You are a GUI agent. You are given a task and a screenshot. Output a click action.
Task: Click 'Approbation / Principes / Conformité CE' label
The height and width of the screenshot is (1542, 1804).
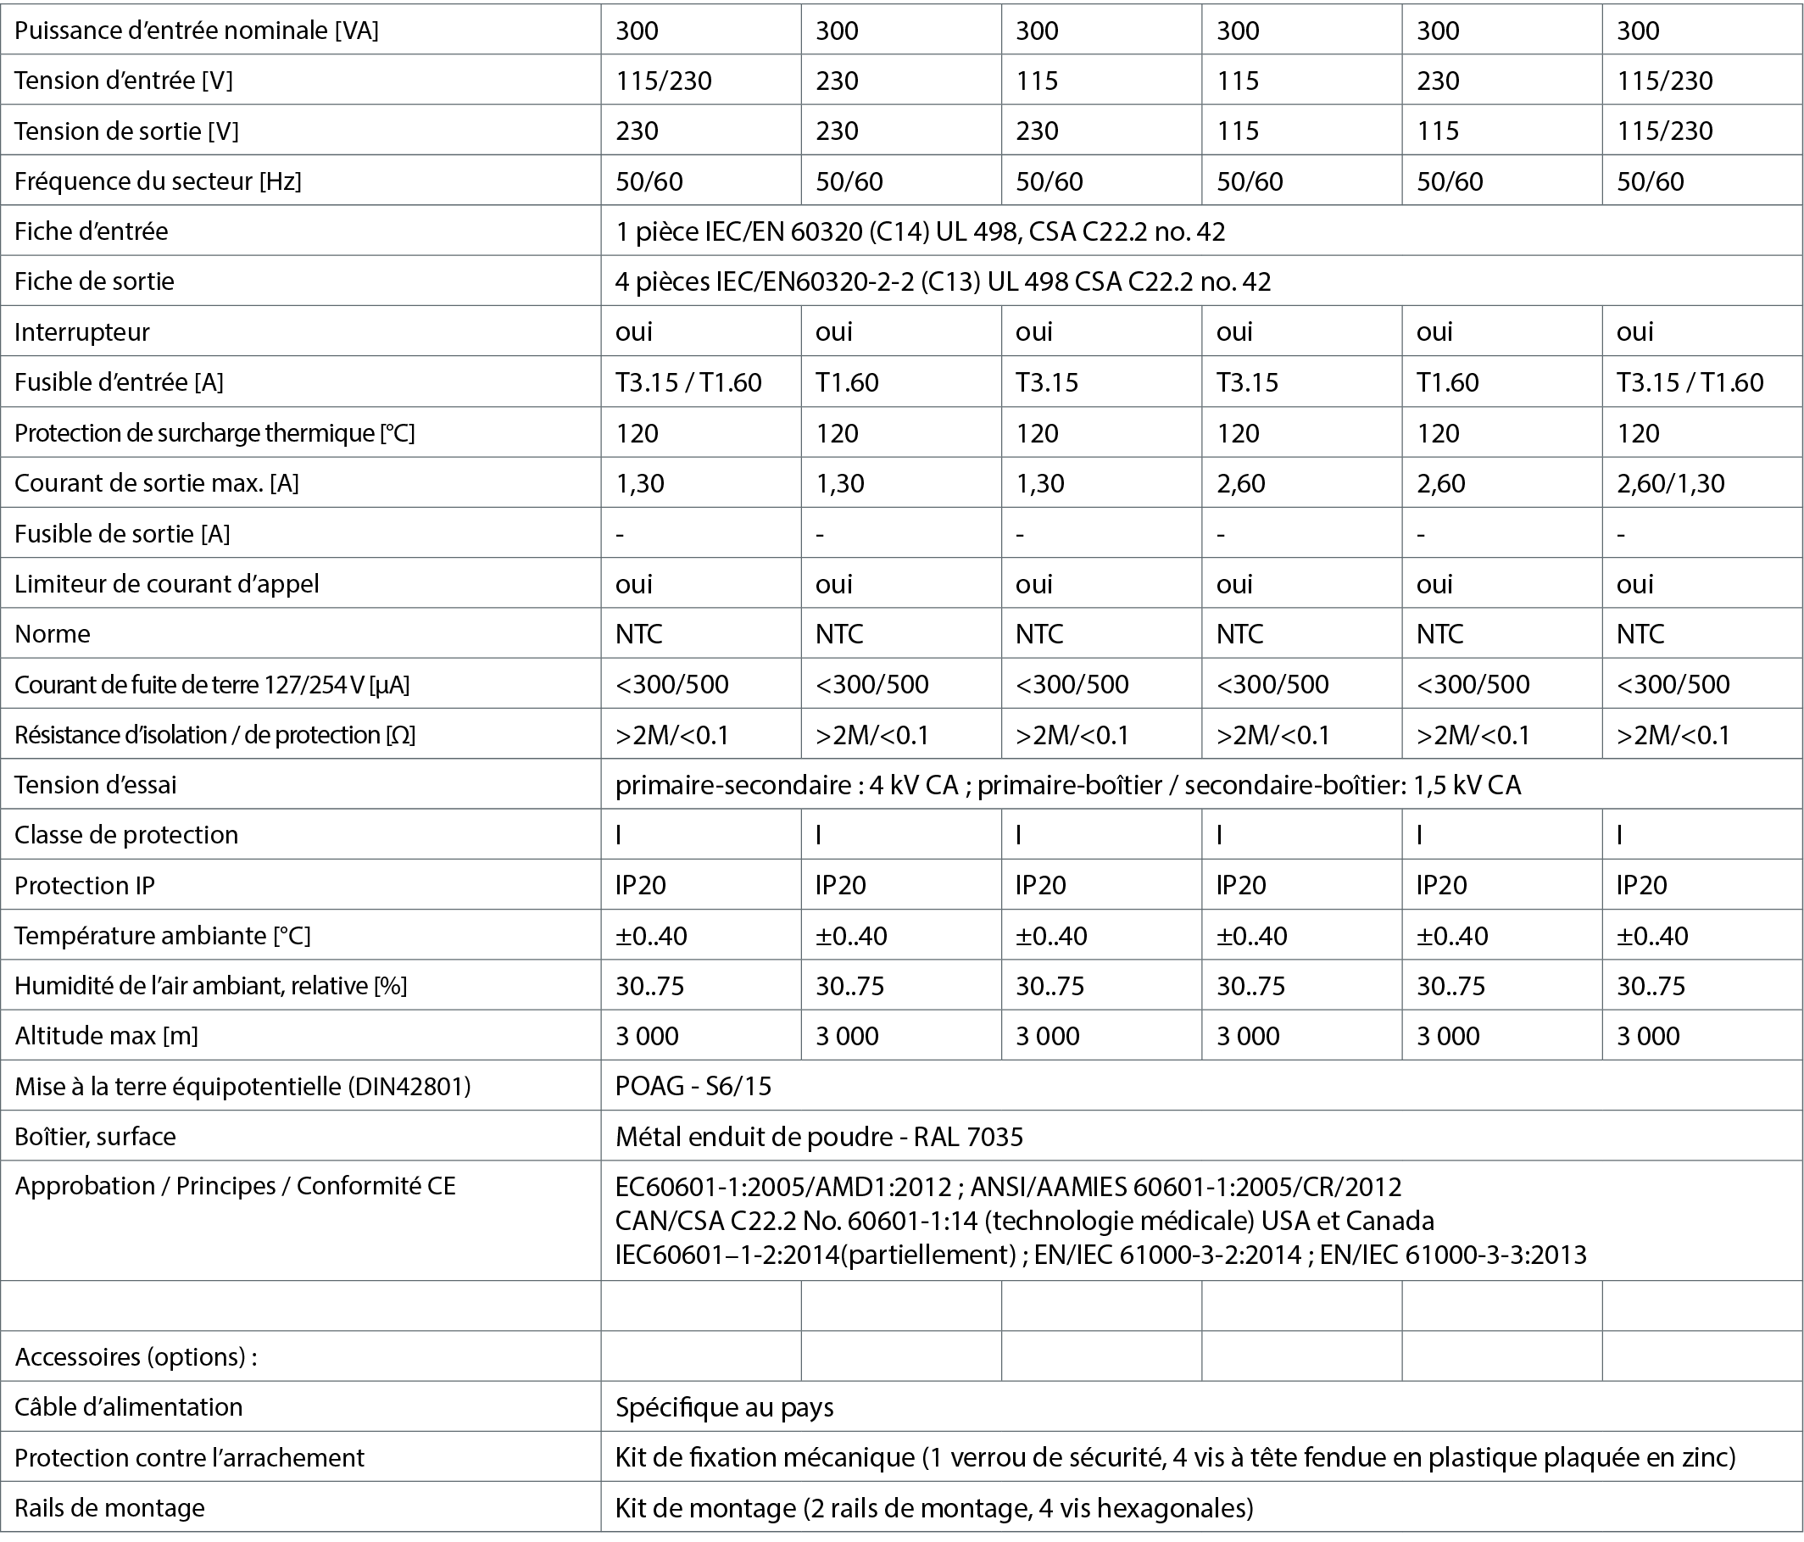click(235, 1186)
